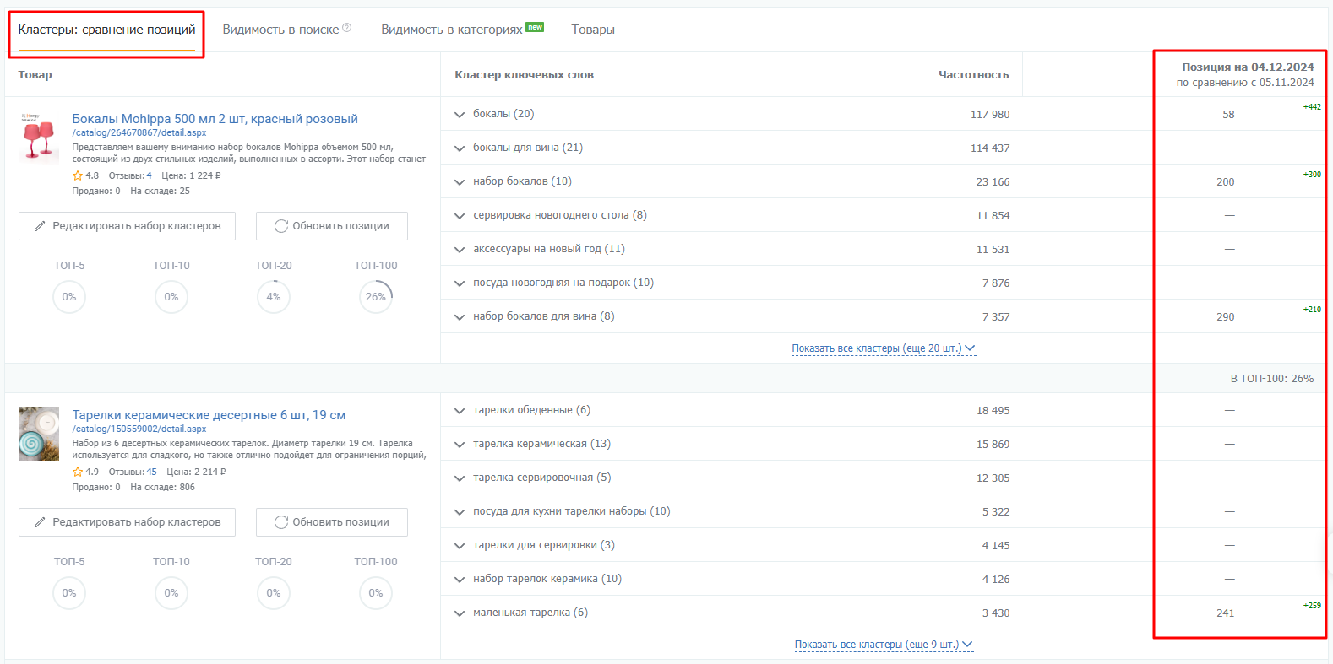
Task: Open Тарелки керамические product thumbnail
Action: pyautogui.click(x=39, y=433)
